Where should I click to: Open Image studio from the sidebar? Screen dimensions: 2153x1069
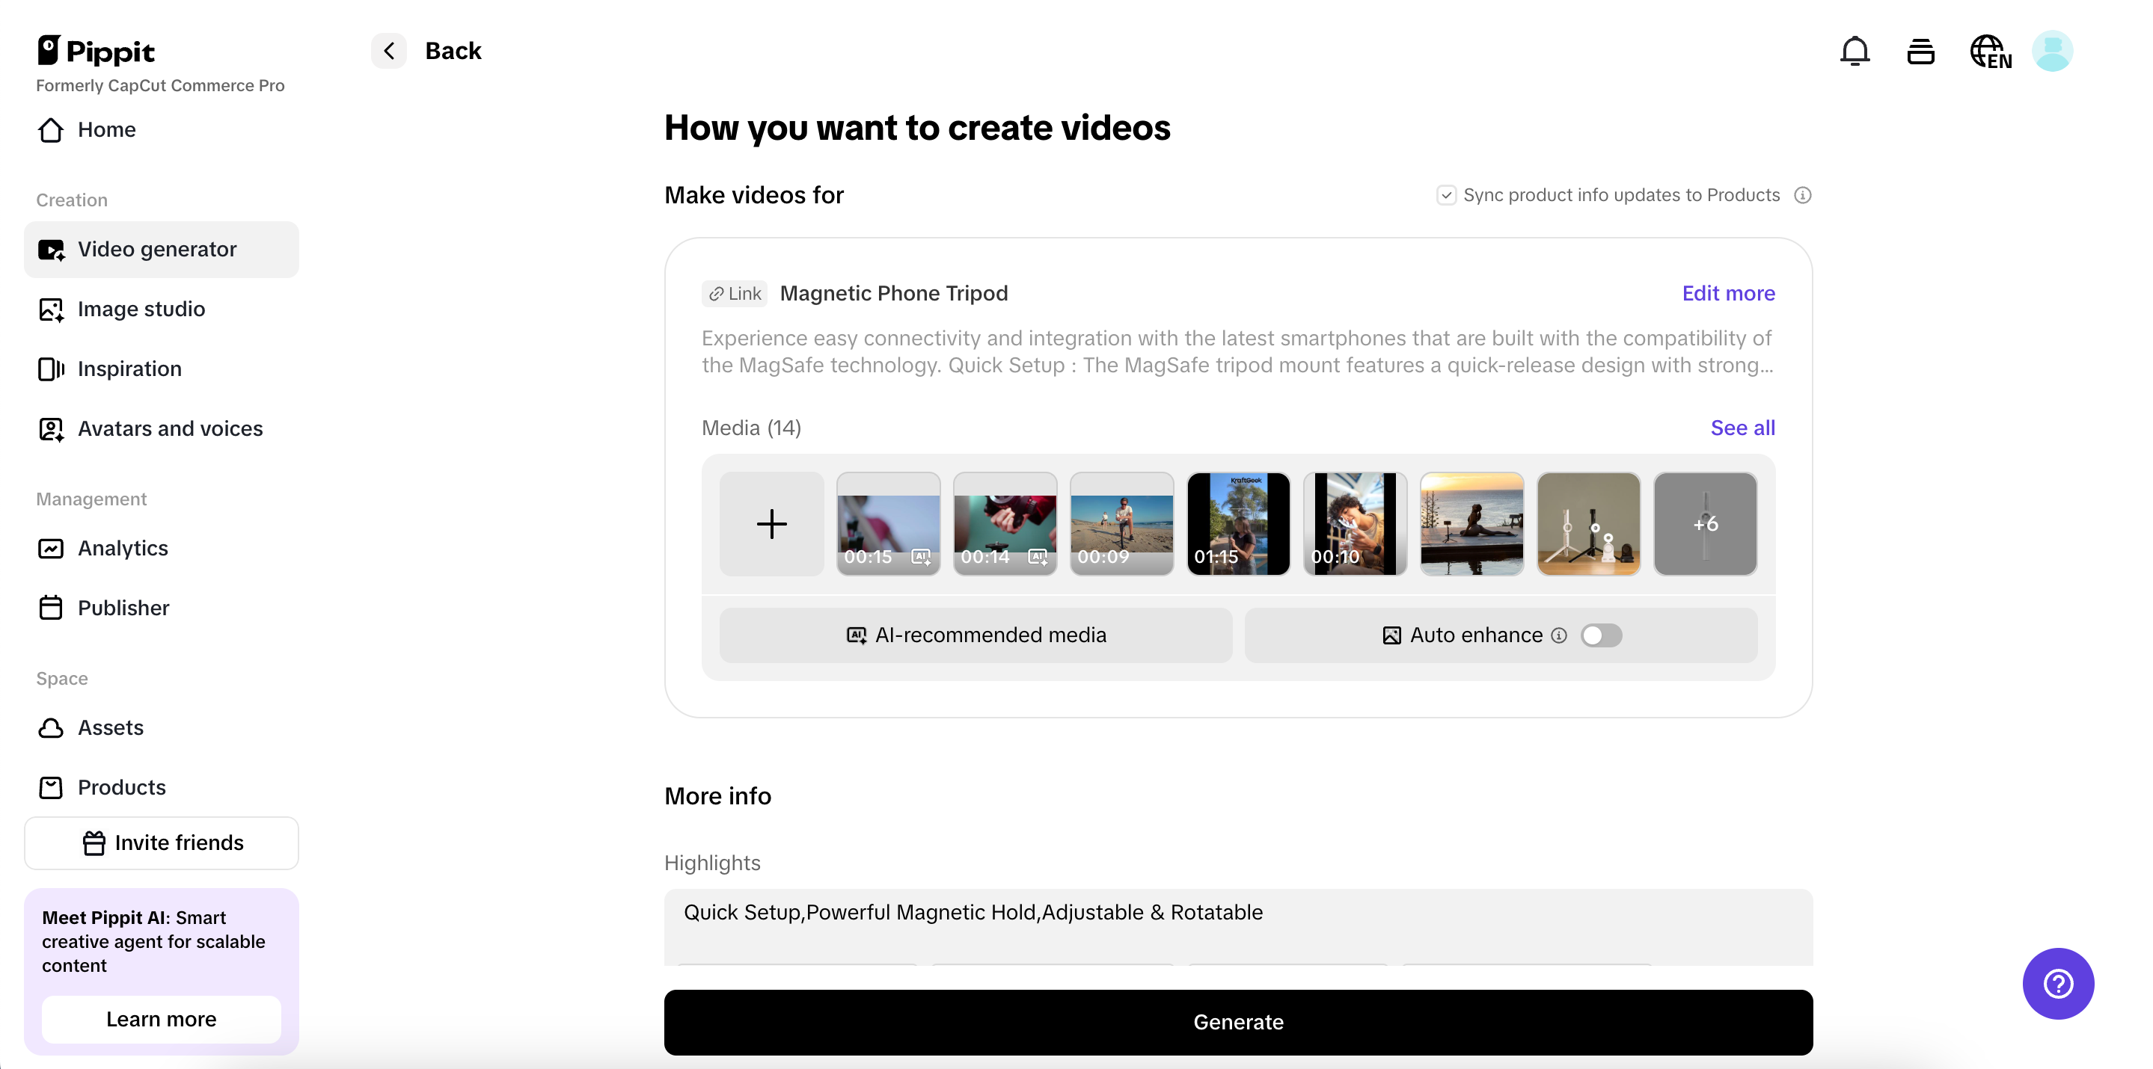click(141, 309)
